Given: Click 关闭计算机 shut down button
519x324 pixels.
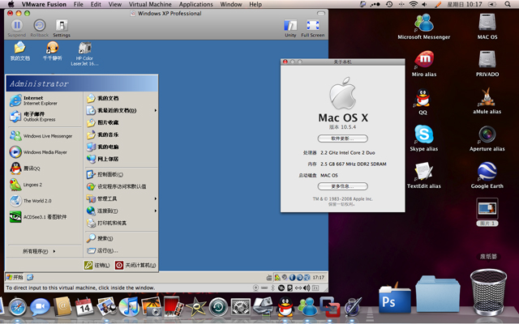Looking at the screenshot, I should coord(135,265).
